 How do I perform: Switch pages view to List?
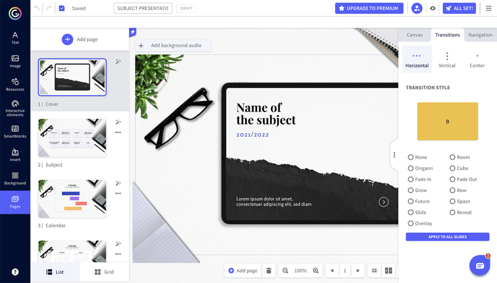coord(55,272)
